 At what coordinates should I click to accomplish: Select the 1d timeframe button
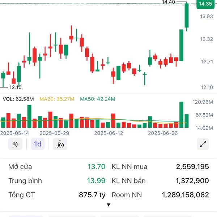pos(38,144)
